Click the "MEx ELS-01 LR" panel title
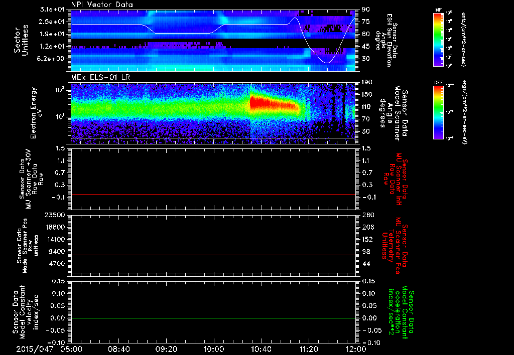Viewport: 514px width, 355px height. point(100,78)
